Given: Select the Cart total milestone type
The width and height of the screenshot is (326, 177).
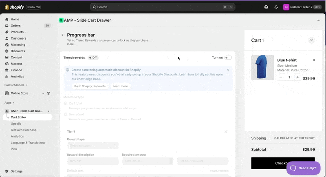Looking at the screenshot, I should pos(66,103).
